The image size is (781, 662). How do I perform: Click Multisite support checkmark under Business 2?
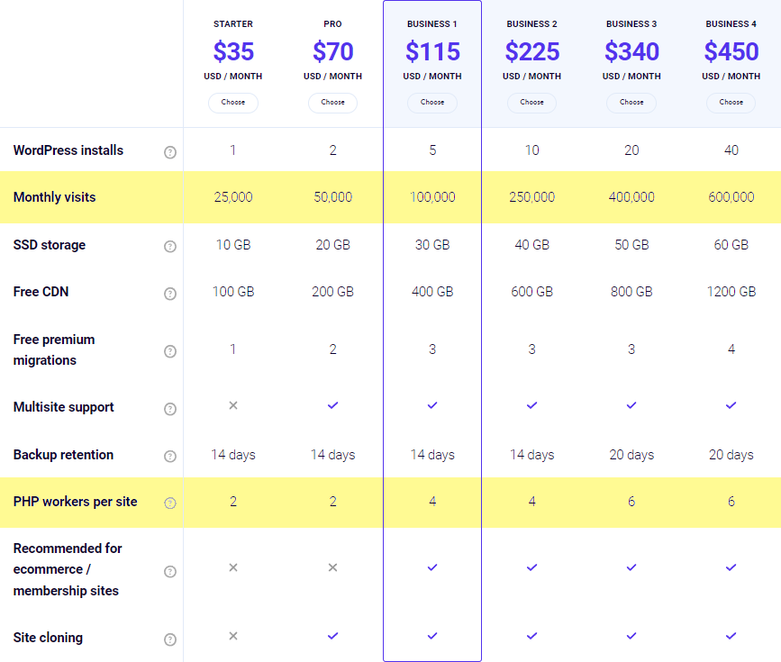coord(532,405)
